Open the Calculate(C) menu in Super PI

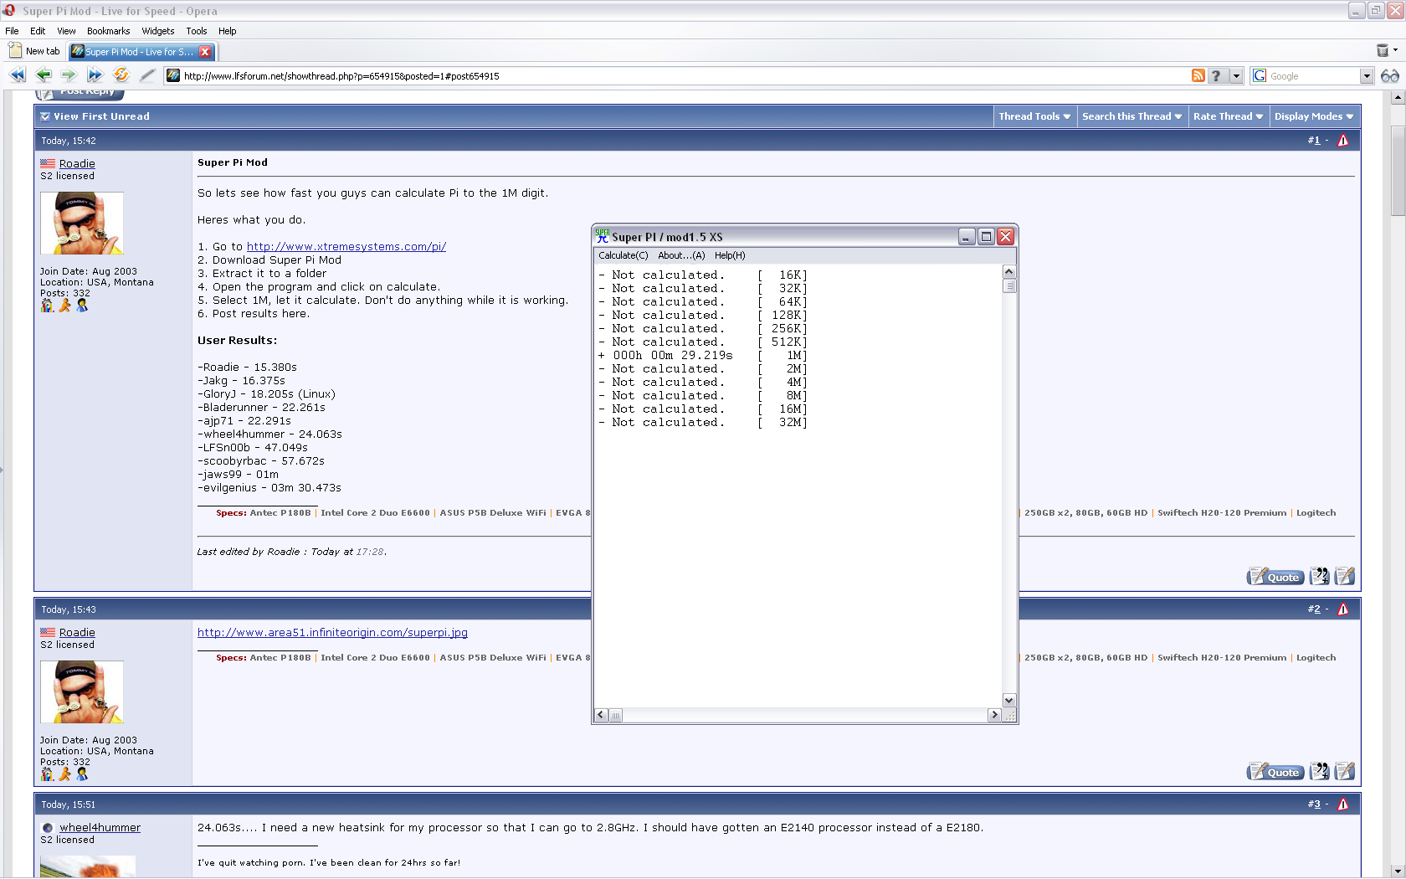click(x=623, y=255)
